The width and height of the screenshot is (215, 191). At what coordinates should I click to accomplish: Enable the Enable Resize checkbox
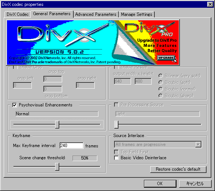click(116, 67)
